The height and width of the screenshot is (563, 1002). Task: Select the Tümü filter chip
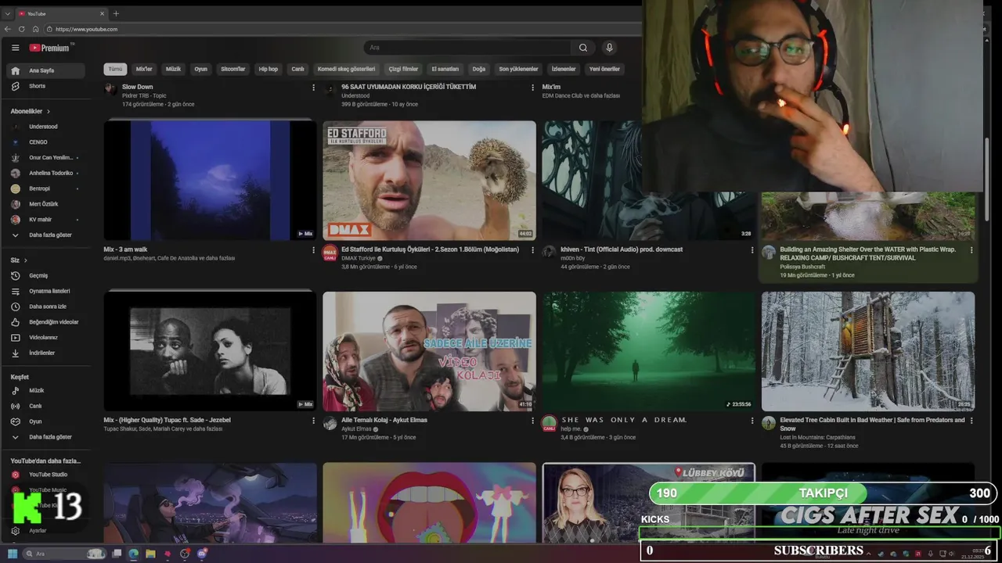[115, 69]
